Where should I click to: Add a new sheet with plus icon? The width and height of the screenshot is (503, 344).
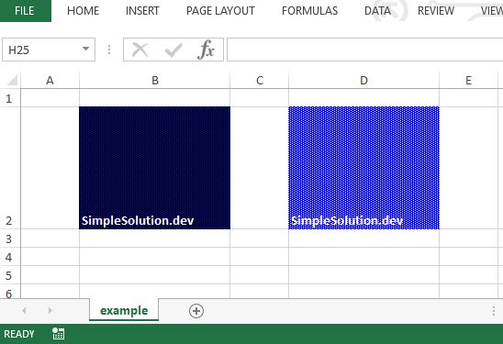tap(196, 311)
